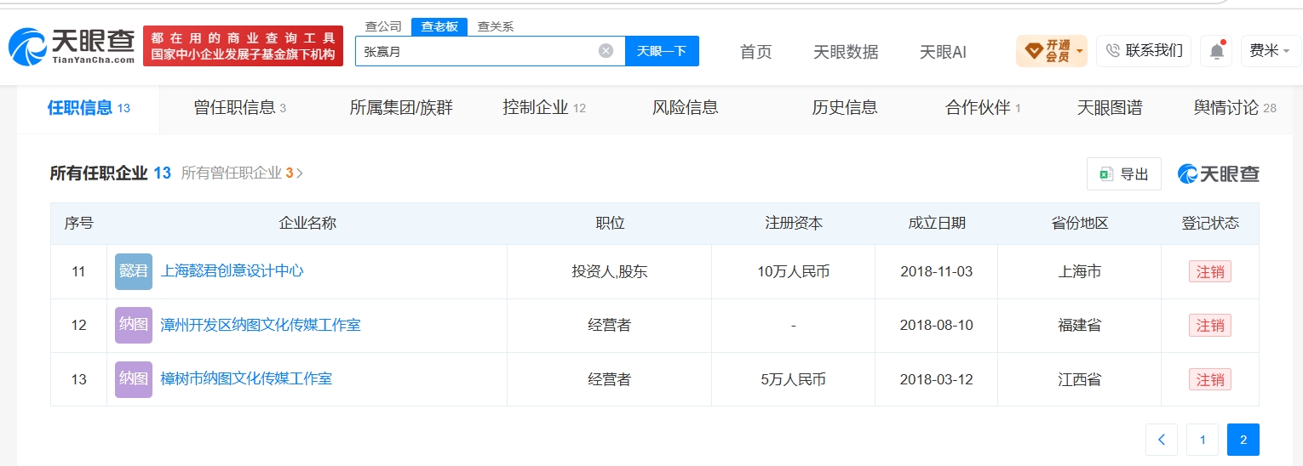The height and width of the screenshot is (466, 1303).
Task: Open the 任职信息 13 tab
Action: tap(89, 108)
